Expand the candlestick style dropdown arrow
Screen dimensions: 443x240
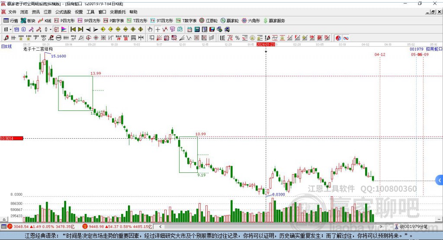(x=51, y=29)
